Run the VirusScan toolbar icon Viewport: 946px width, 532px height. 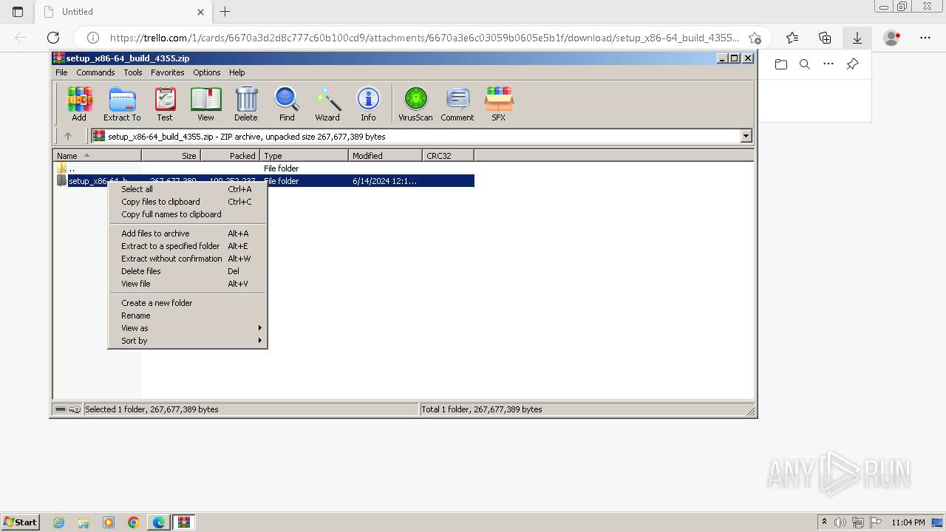point(415,103)
